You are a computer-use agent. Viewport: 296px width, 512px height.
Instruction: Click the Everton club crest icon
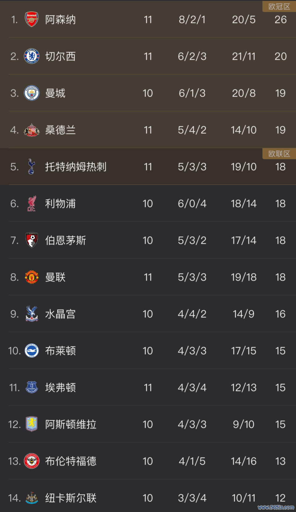point(31,387)
